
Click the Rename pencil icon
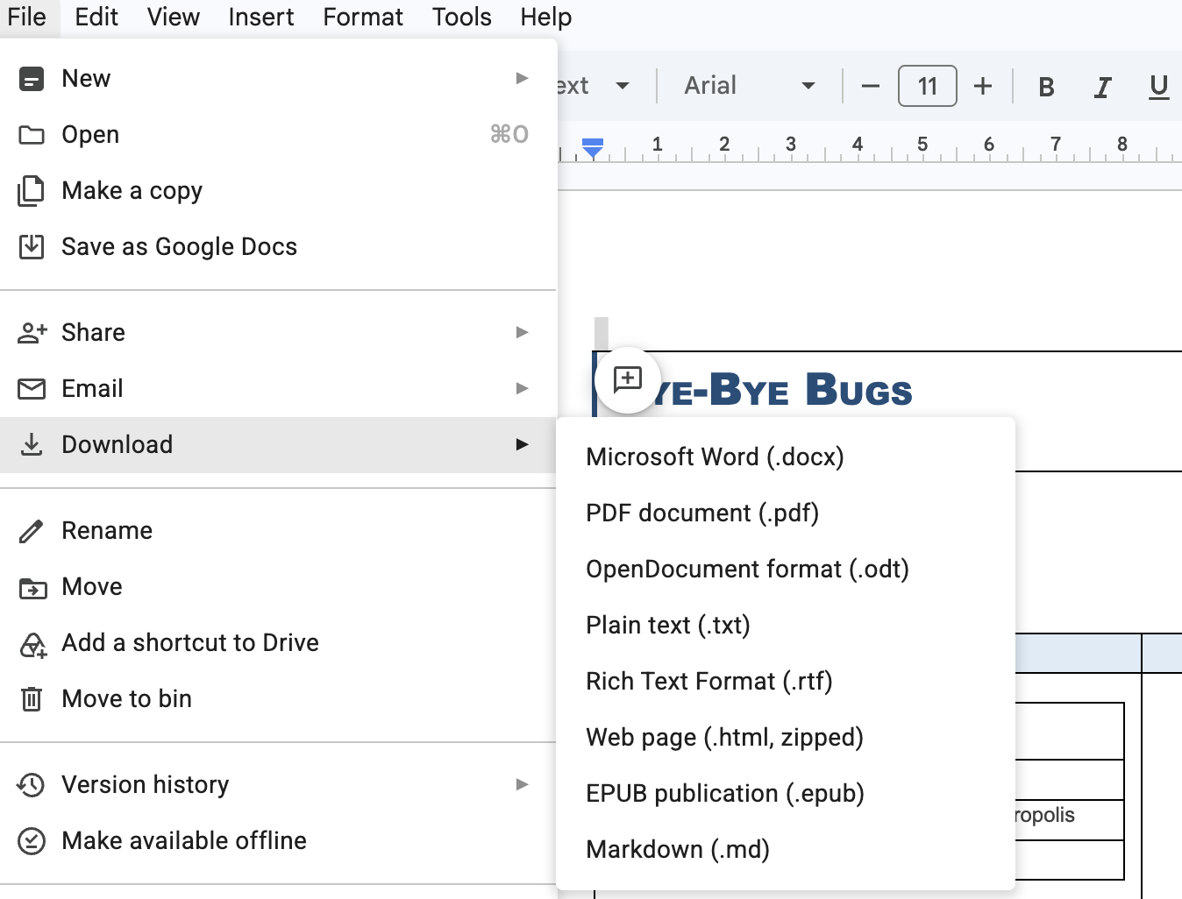pos(32,531)
